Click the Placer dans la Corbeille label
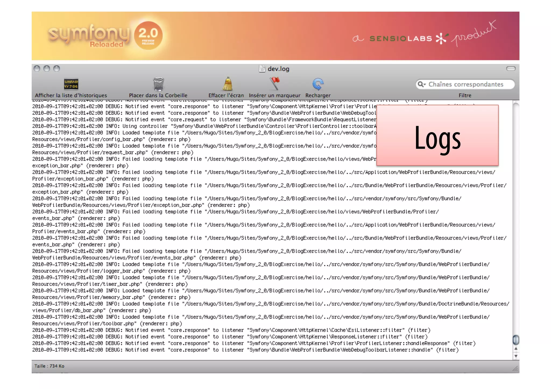This screenshot has width=551, height=389. [x=158, y=95]
